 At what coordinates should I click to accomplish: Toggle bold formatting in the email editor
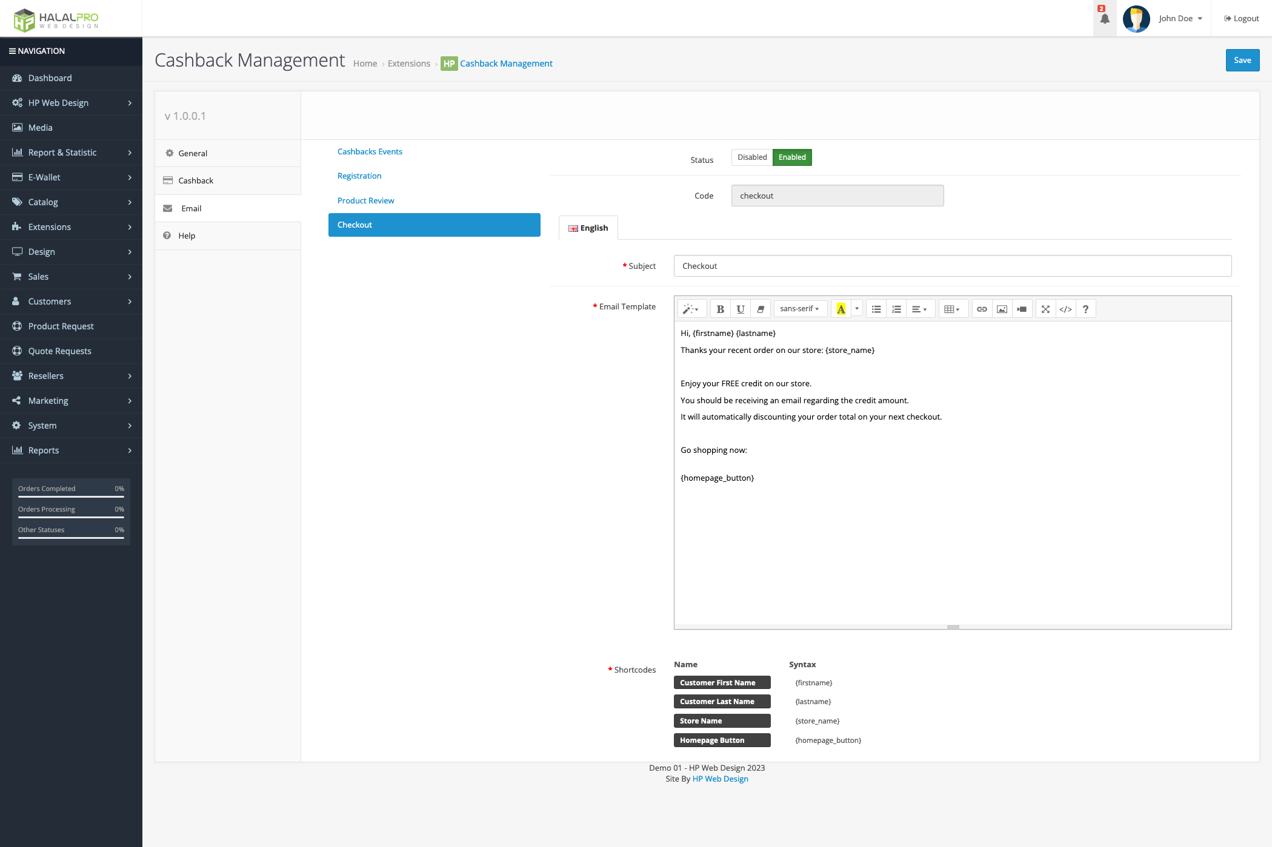click(720, 309)
